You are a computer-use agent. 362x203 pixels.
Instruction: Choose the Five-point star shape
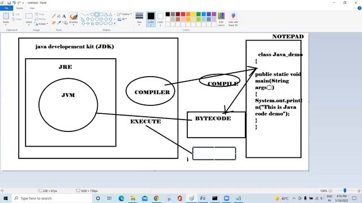pyautogui.click(x=92, y=23)
